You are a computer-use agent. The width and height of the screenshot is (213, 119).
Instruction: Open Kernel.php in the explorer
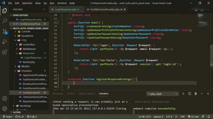[x=29, y=62]
